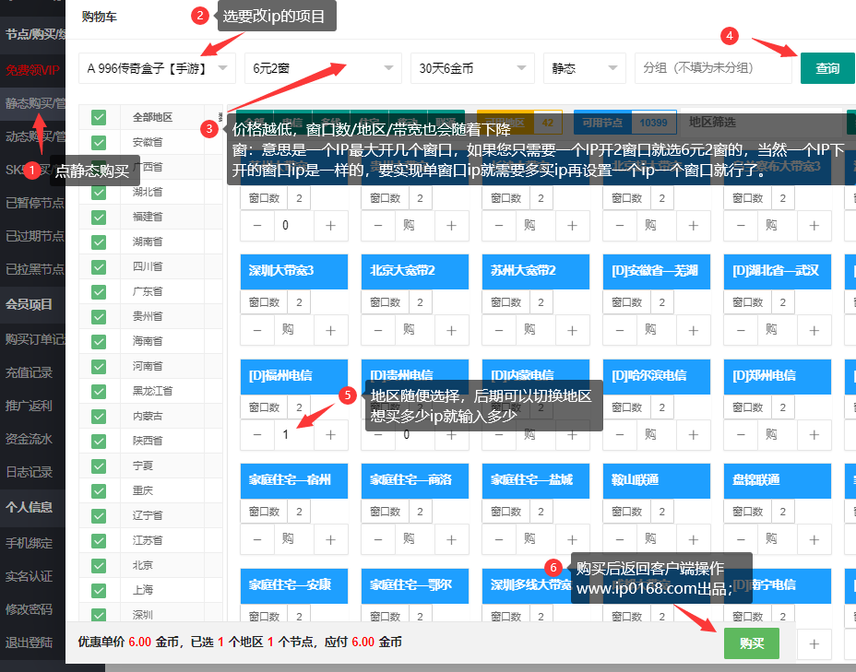
Task: Focus the 分组 group input field
Action: click(713, 68)
